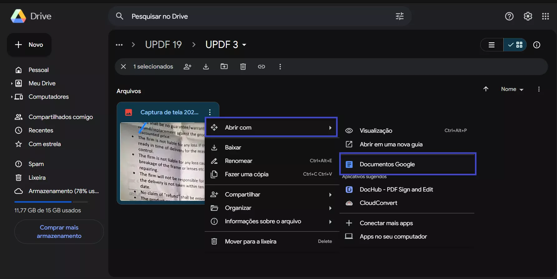Viewport: 557px width, 279px height.
Task: Click Comprar mais armazenamento
Action: (x=59, y=232)
